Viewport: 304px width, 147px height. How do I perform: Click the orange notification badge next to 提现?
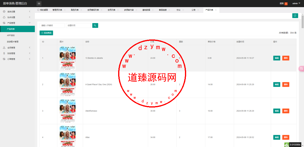tap(286, 4)
